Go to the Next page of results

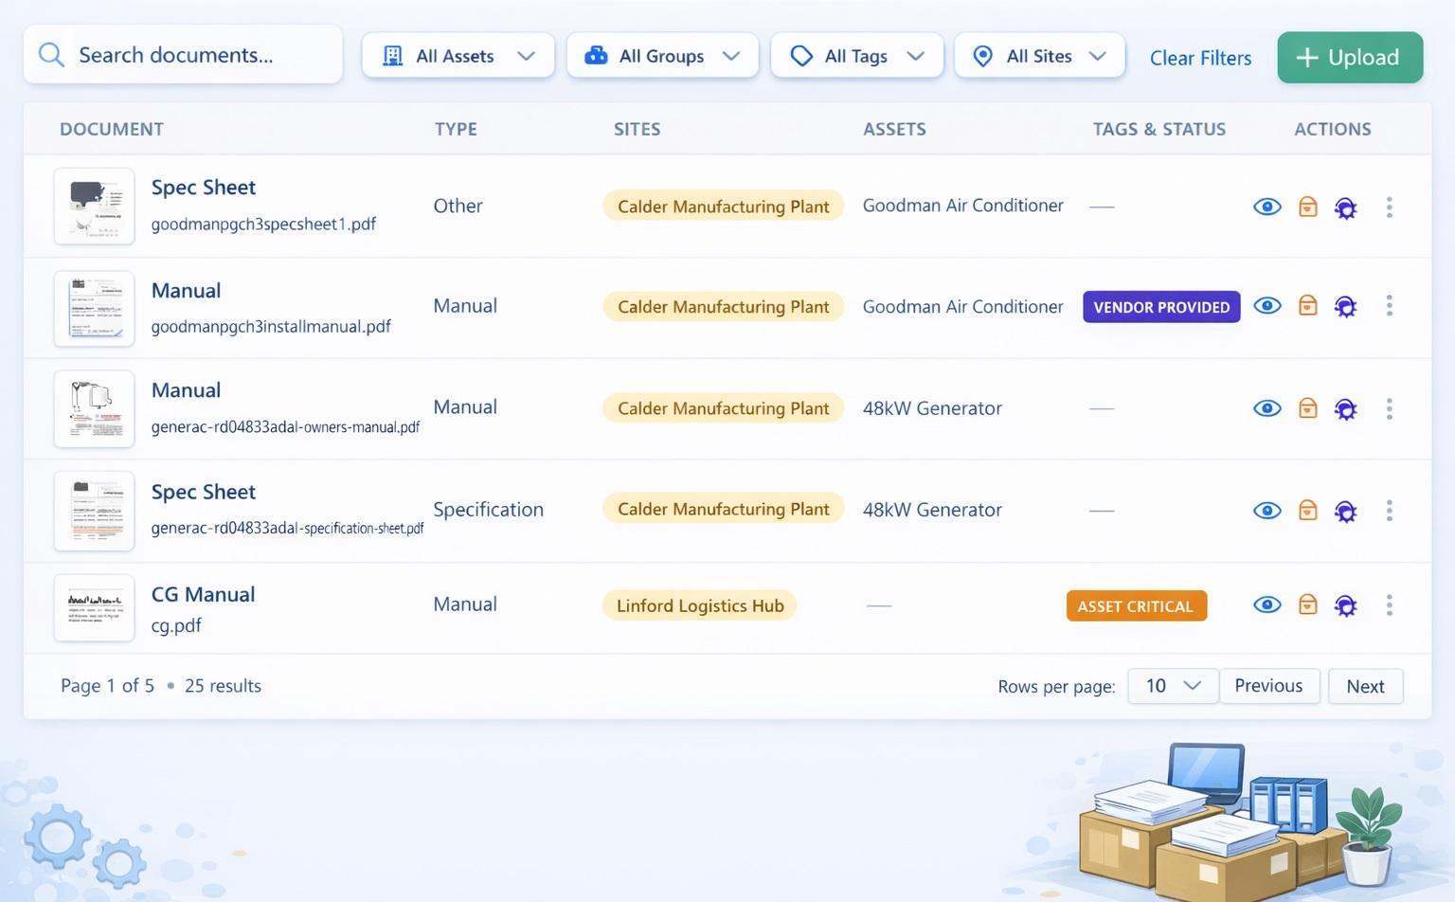tap(1365, 686)
